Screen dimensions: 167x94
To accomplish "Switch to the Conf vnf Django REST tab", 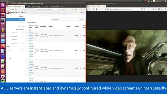I will (x=53, y=6).
